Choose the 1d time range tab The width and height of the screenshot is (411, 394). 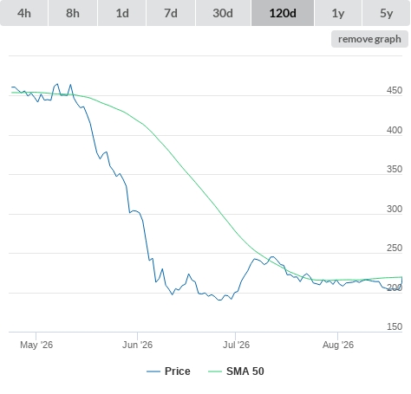(122, 13)
